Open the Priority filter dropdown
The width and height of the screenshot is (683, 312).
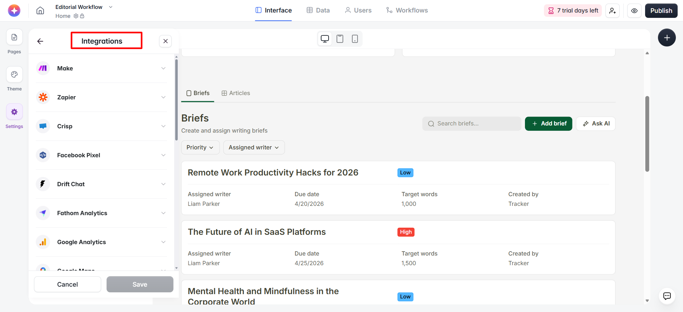tap(200, 147)
